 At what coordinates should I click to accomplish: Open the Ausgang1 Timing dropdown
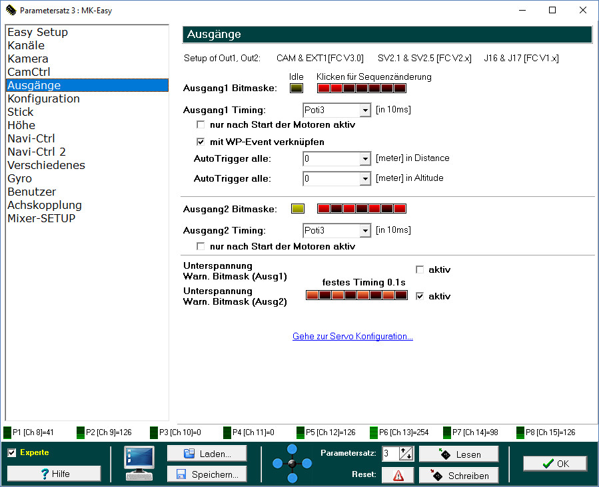coord(364,110)
